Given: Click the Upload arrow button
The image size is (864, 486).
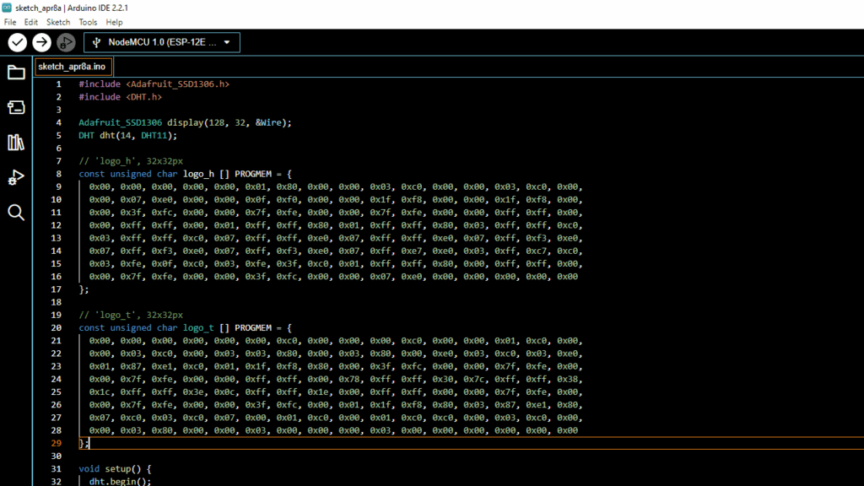Looking at the screenshot, I should [41, 42].
